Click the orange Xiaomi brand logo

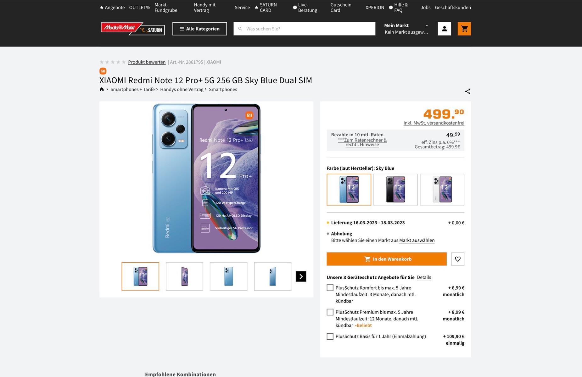tap(103, 71)
